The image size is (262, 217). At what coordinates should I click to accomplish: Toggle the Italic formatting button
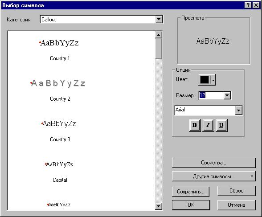point(208,125)
